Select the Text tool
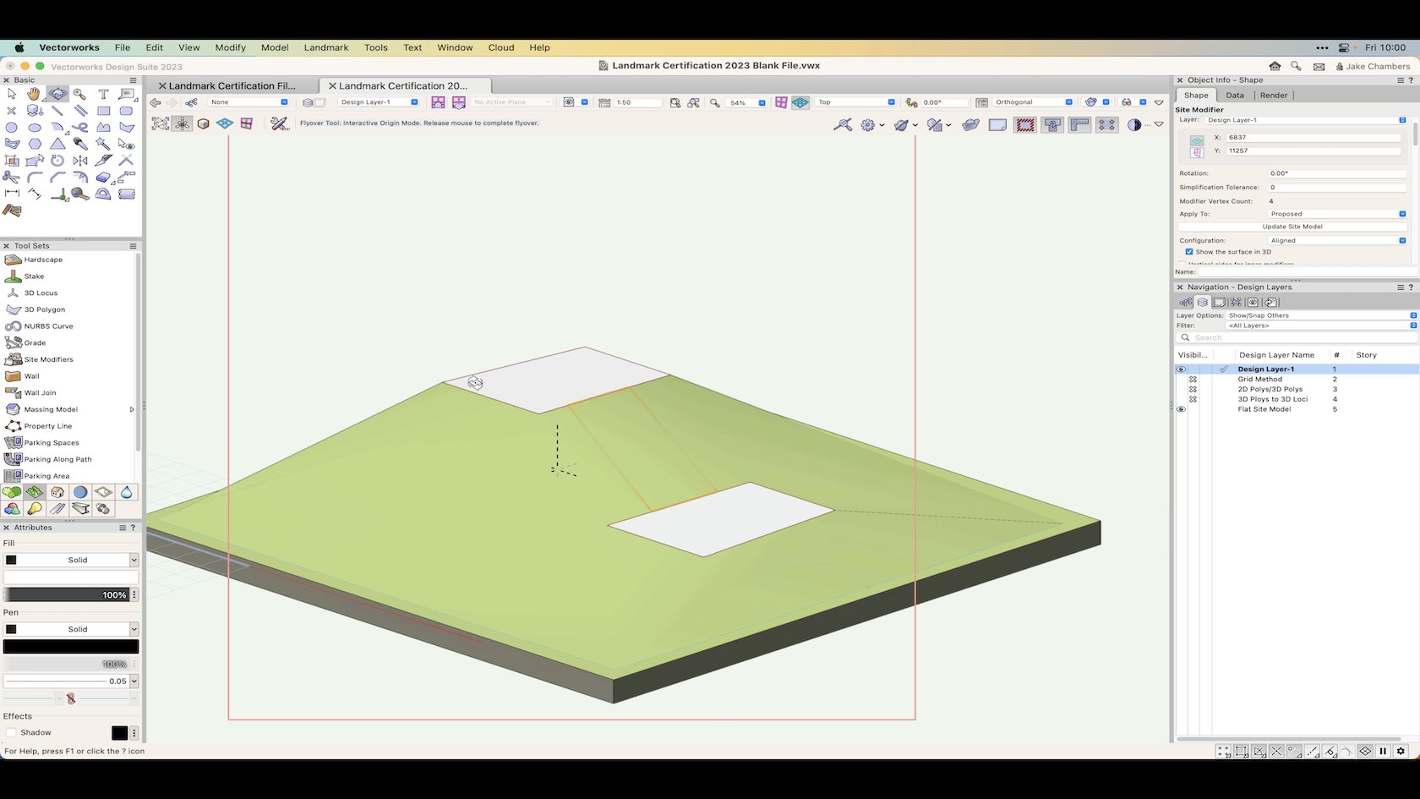This screenshot has width=1420, height=799. (103, 94)
